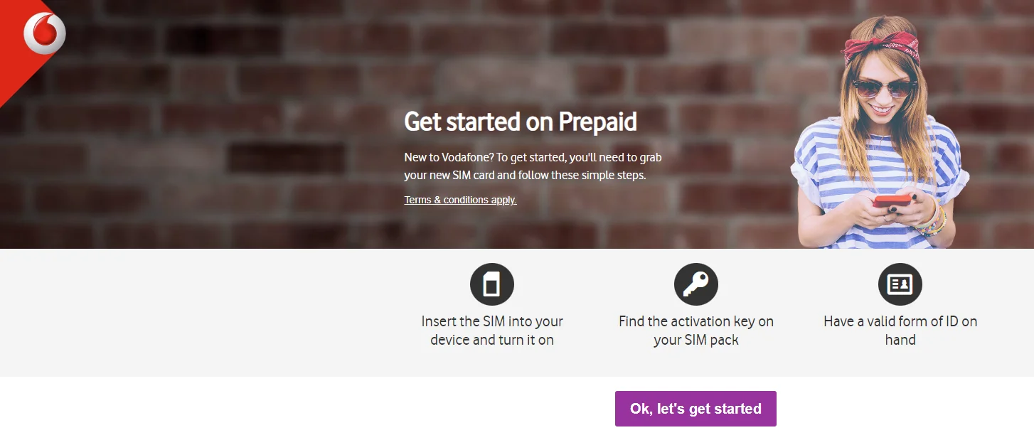Click the activation key icon
Screen dimensions: 1034x440
(695, 284)
